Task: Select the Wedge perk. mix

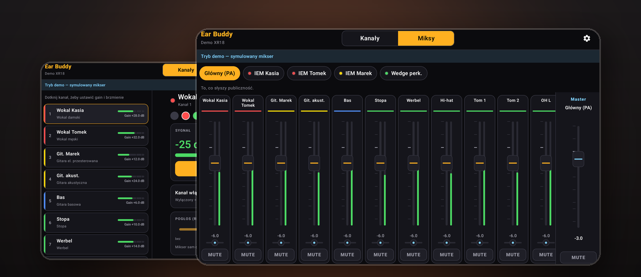Action: click(403, 73)
